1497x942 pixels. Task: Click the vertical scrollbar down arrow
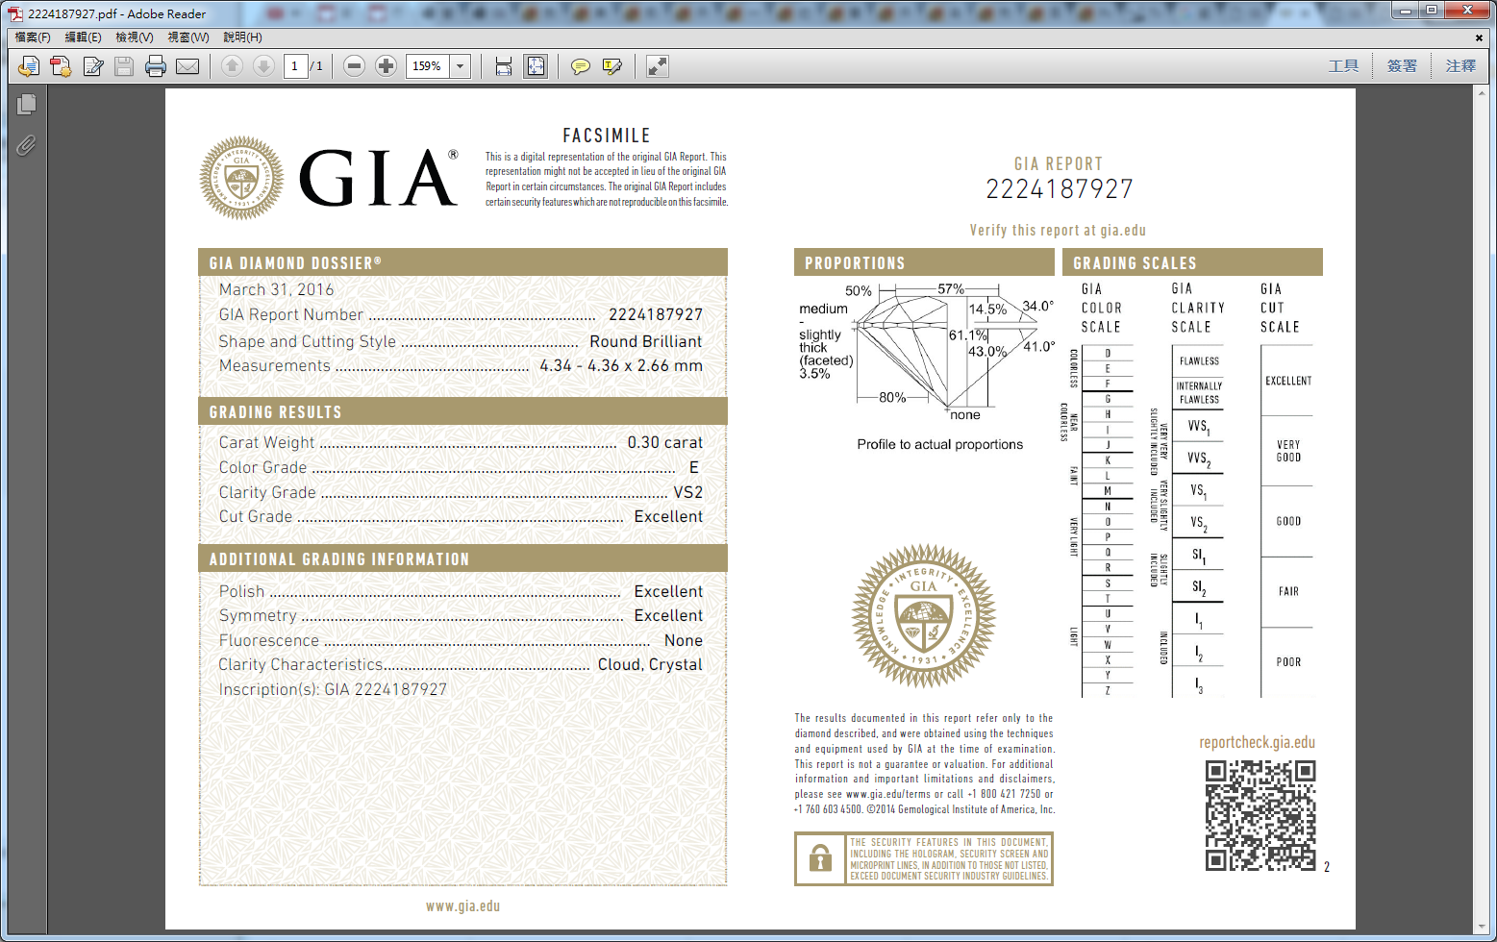tap(1480, 927)
